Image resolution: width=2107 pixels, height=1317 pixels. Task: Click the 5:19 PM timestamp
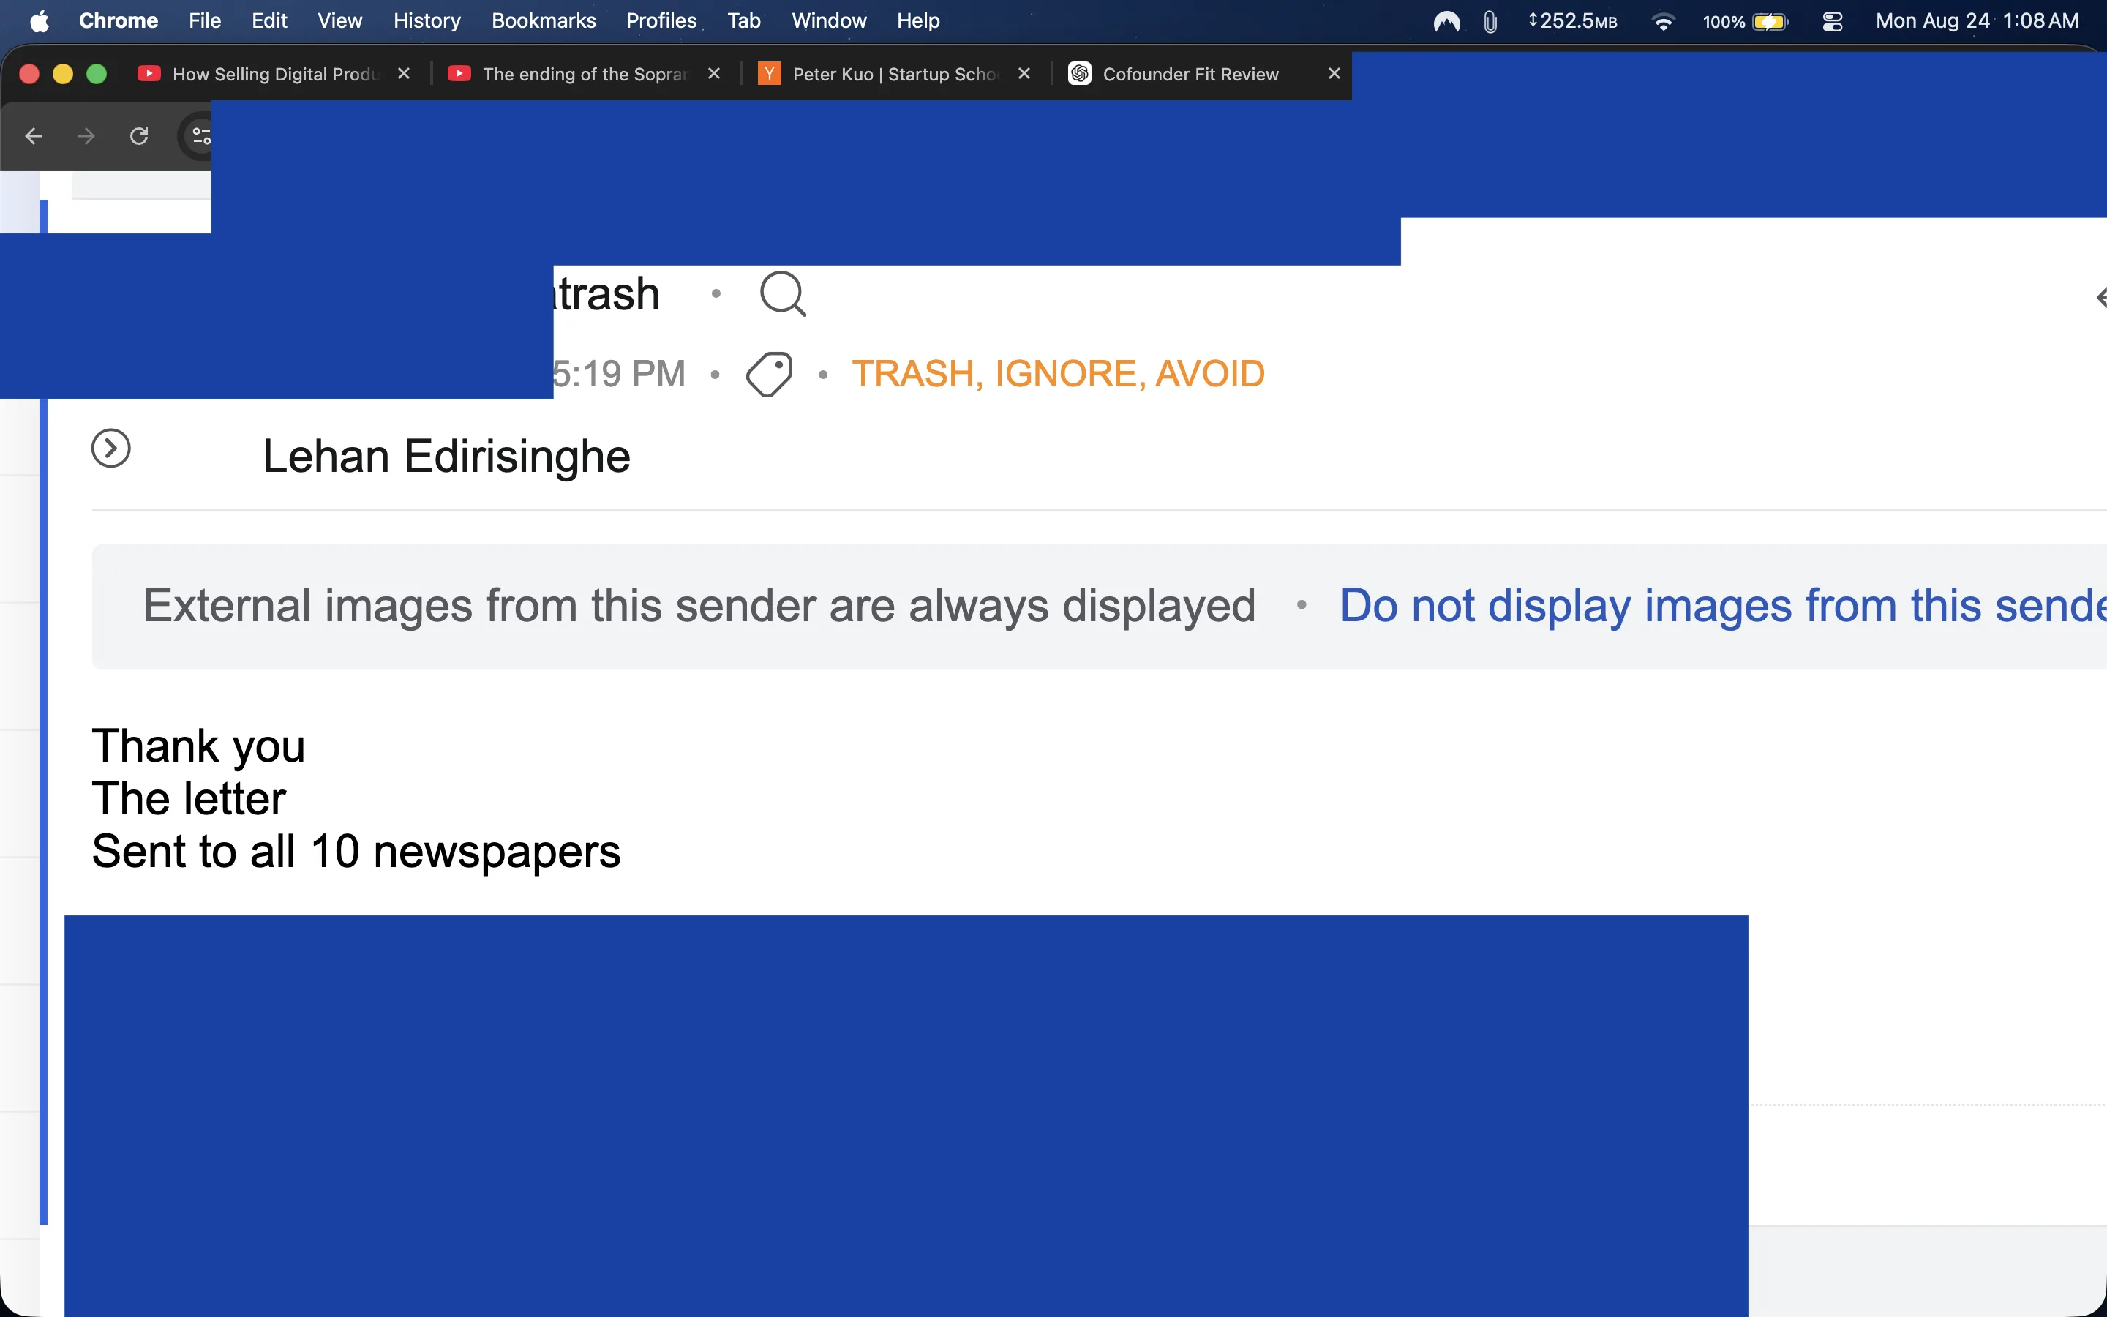tap(619, 375)
